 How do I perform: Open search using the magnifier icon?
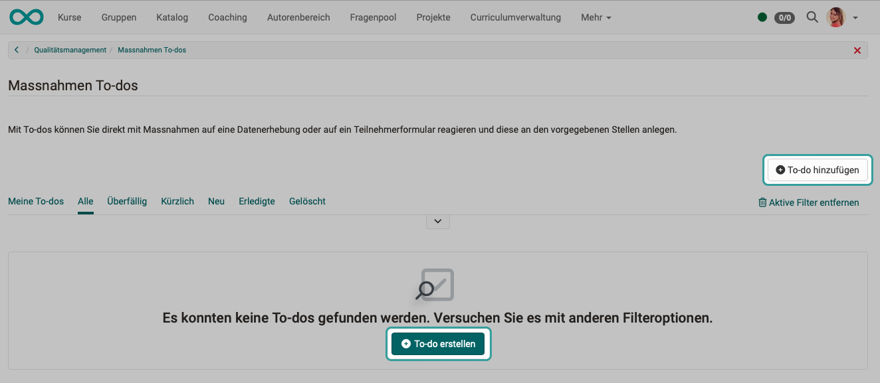(812, 17)
